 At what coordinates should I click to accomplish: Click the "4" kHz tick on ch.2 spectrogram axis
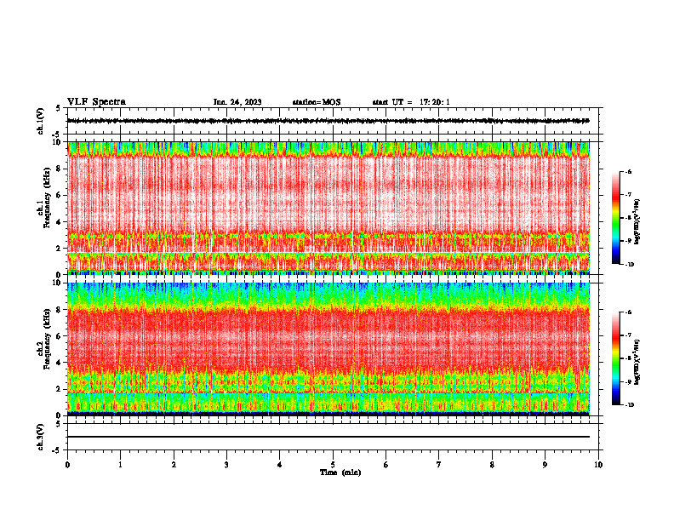59,363
